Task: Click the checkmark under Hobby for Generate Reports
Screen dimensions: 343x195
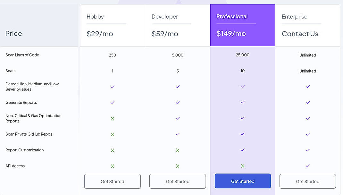Action: coord(113,103)
